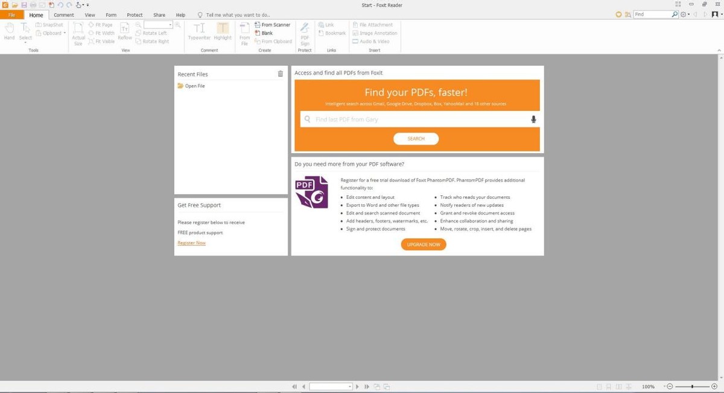Screen dimensions: 724x393
Task: Click the zoom slider handle
Action: (692, 386)
